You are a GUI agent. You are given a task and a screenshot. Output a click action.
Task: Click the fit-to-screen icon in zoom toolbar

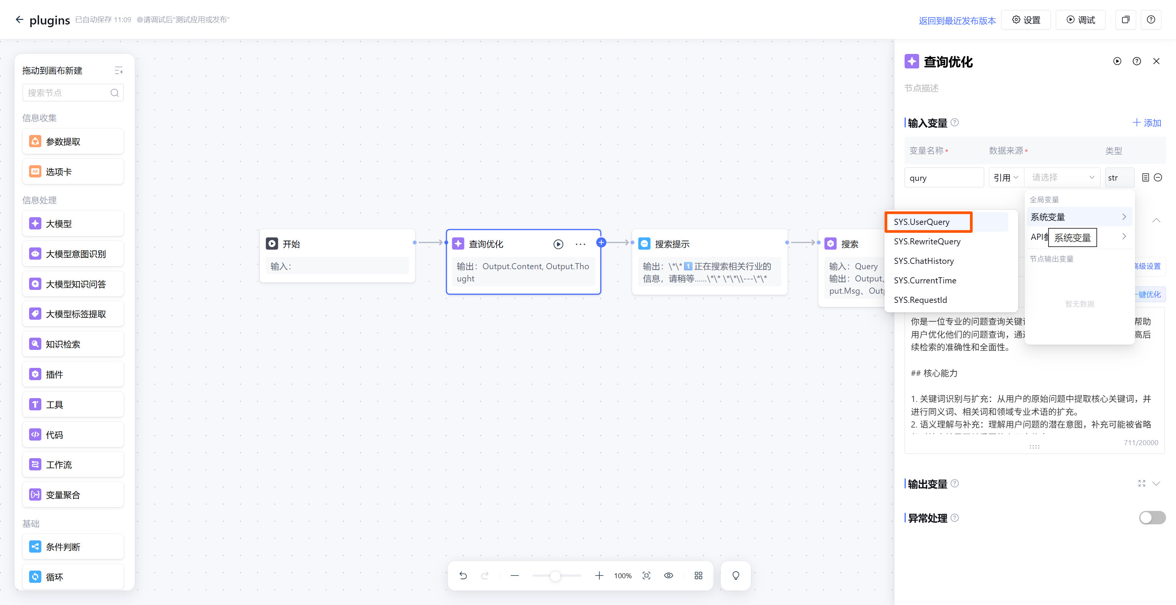pos(647,576)
